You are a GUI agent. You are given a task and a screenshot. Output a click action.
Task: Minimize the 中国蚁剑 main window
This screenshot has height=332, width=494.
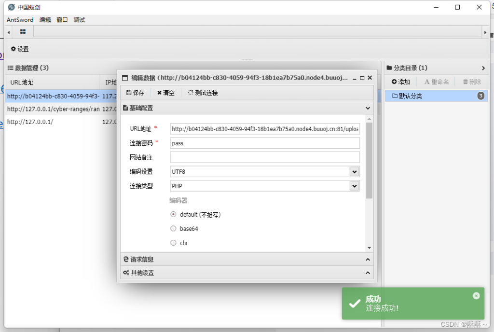coord(436,7)
